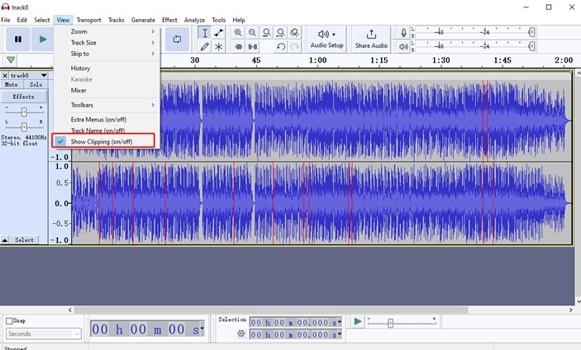
Task: Click the Zoom Out magnifier icon
Action: 253,33
